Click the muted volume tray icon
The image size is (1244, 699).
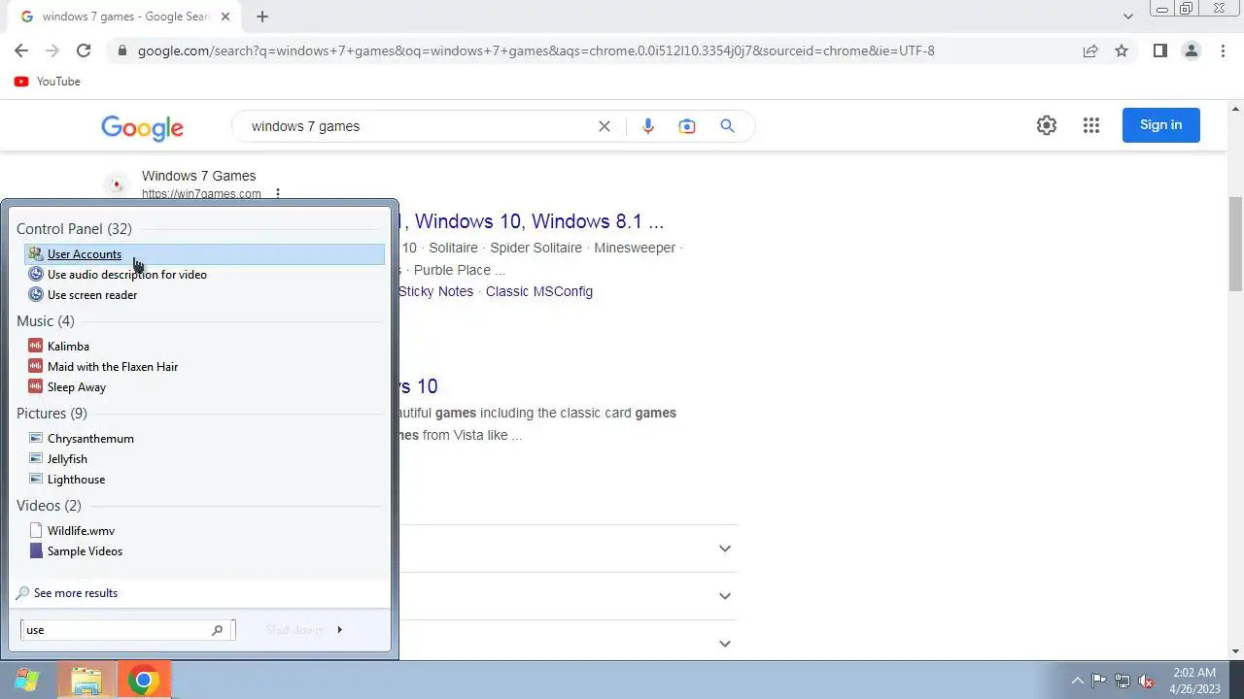click(1146, 681)
